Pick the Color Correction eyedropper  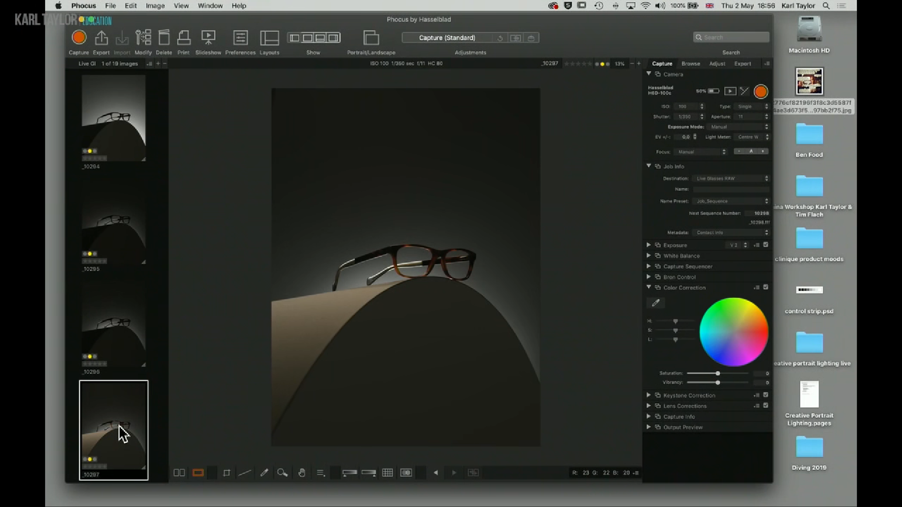(656, 303)
